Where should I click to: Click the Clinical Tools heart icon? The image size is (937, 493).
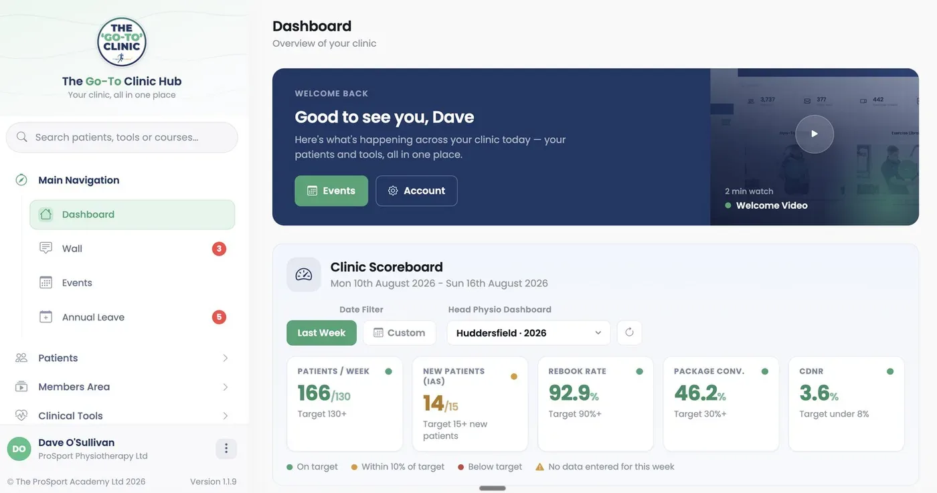pos(21,415)
